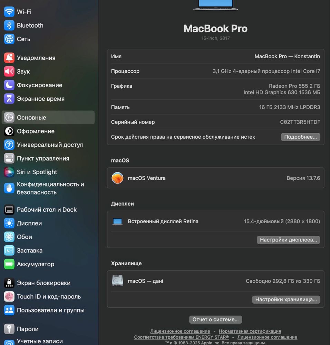Open Нормативная сертификация link
330x345 pixels.
[250, 331]
